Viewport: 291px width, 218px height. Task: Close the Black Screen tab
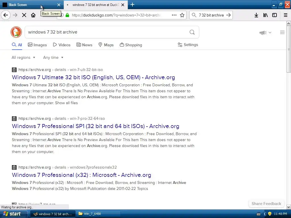[x=59, y=5]
